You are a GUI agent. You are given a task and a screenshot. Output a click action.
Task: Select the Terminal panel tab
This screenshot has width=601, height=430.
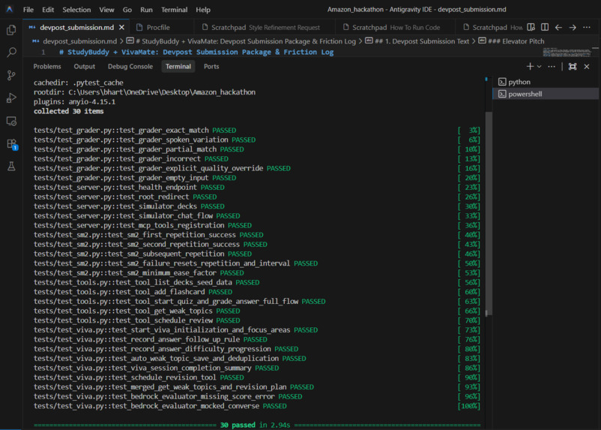(178, 67)
